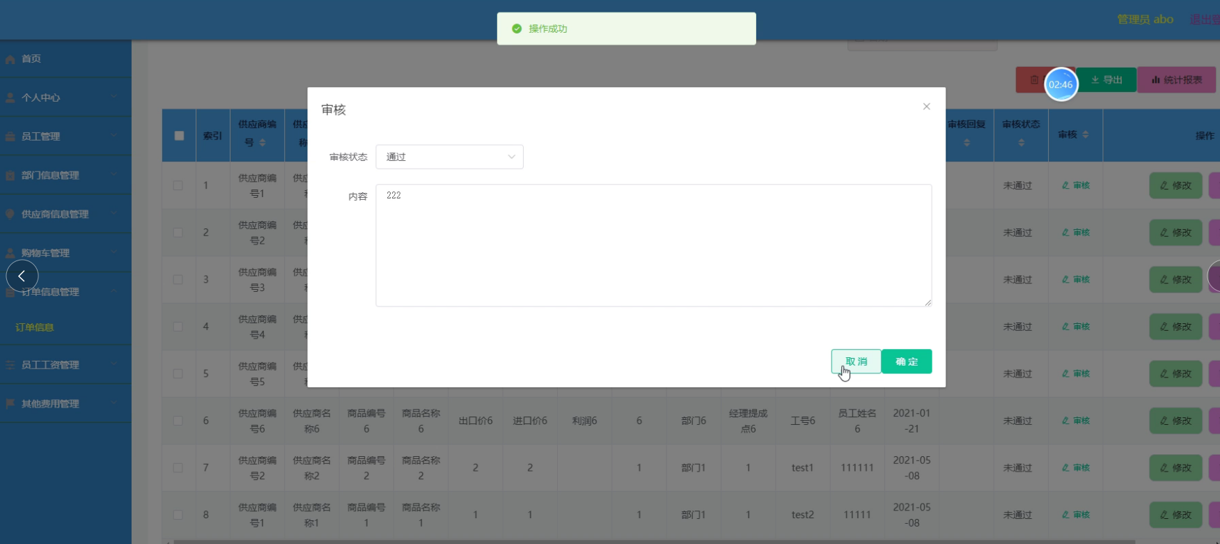Expand the 员工管理 menu
Screen dimensions: 1220x544
click(65, 137)
